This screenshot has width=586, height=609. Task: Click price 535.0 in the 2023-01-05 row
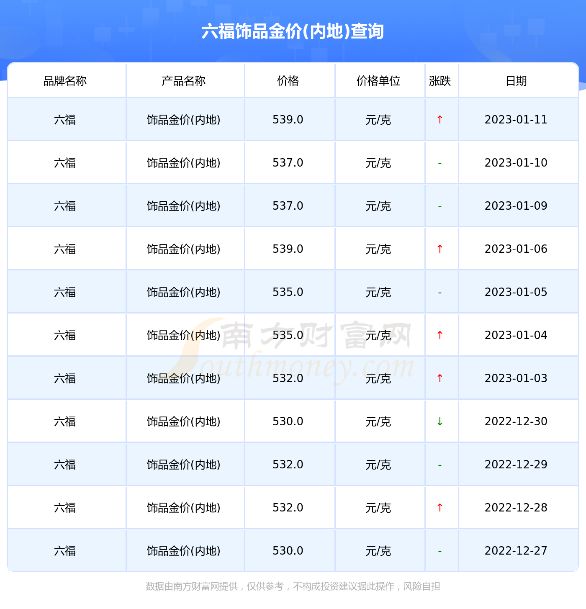(x=288, y=292)
